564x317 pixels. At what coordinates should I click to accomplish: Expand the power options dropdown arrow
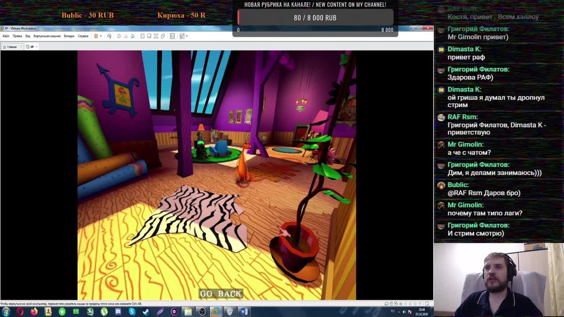click(x=100, y=36)
